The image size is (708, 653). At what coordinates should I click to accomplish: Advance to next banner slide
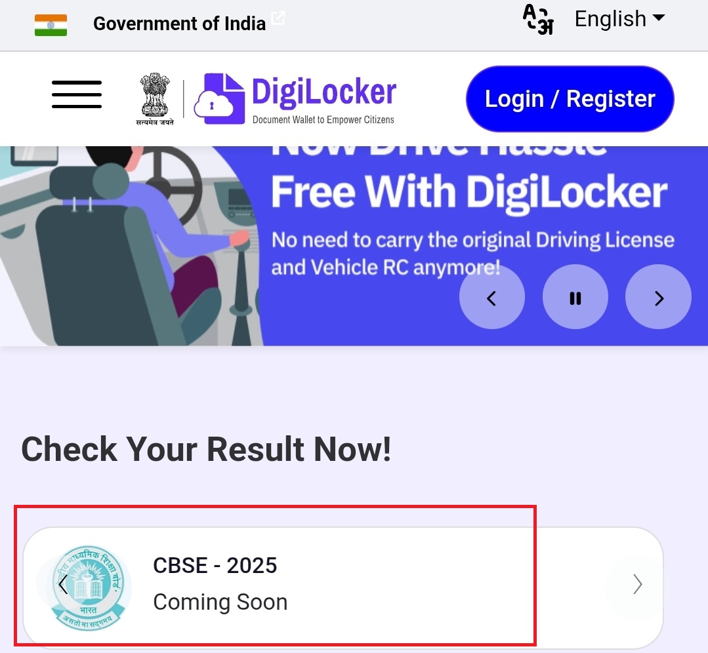(658, 298)
